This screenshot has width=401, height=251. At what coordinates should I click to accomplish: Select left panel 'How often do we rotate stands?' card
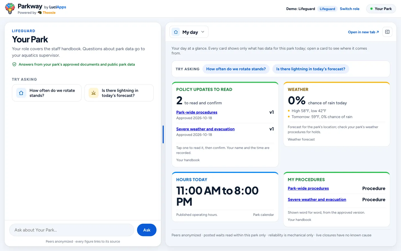pos(47,93)
